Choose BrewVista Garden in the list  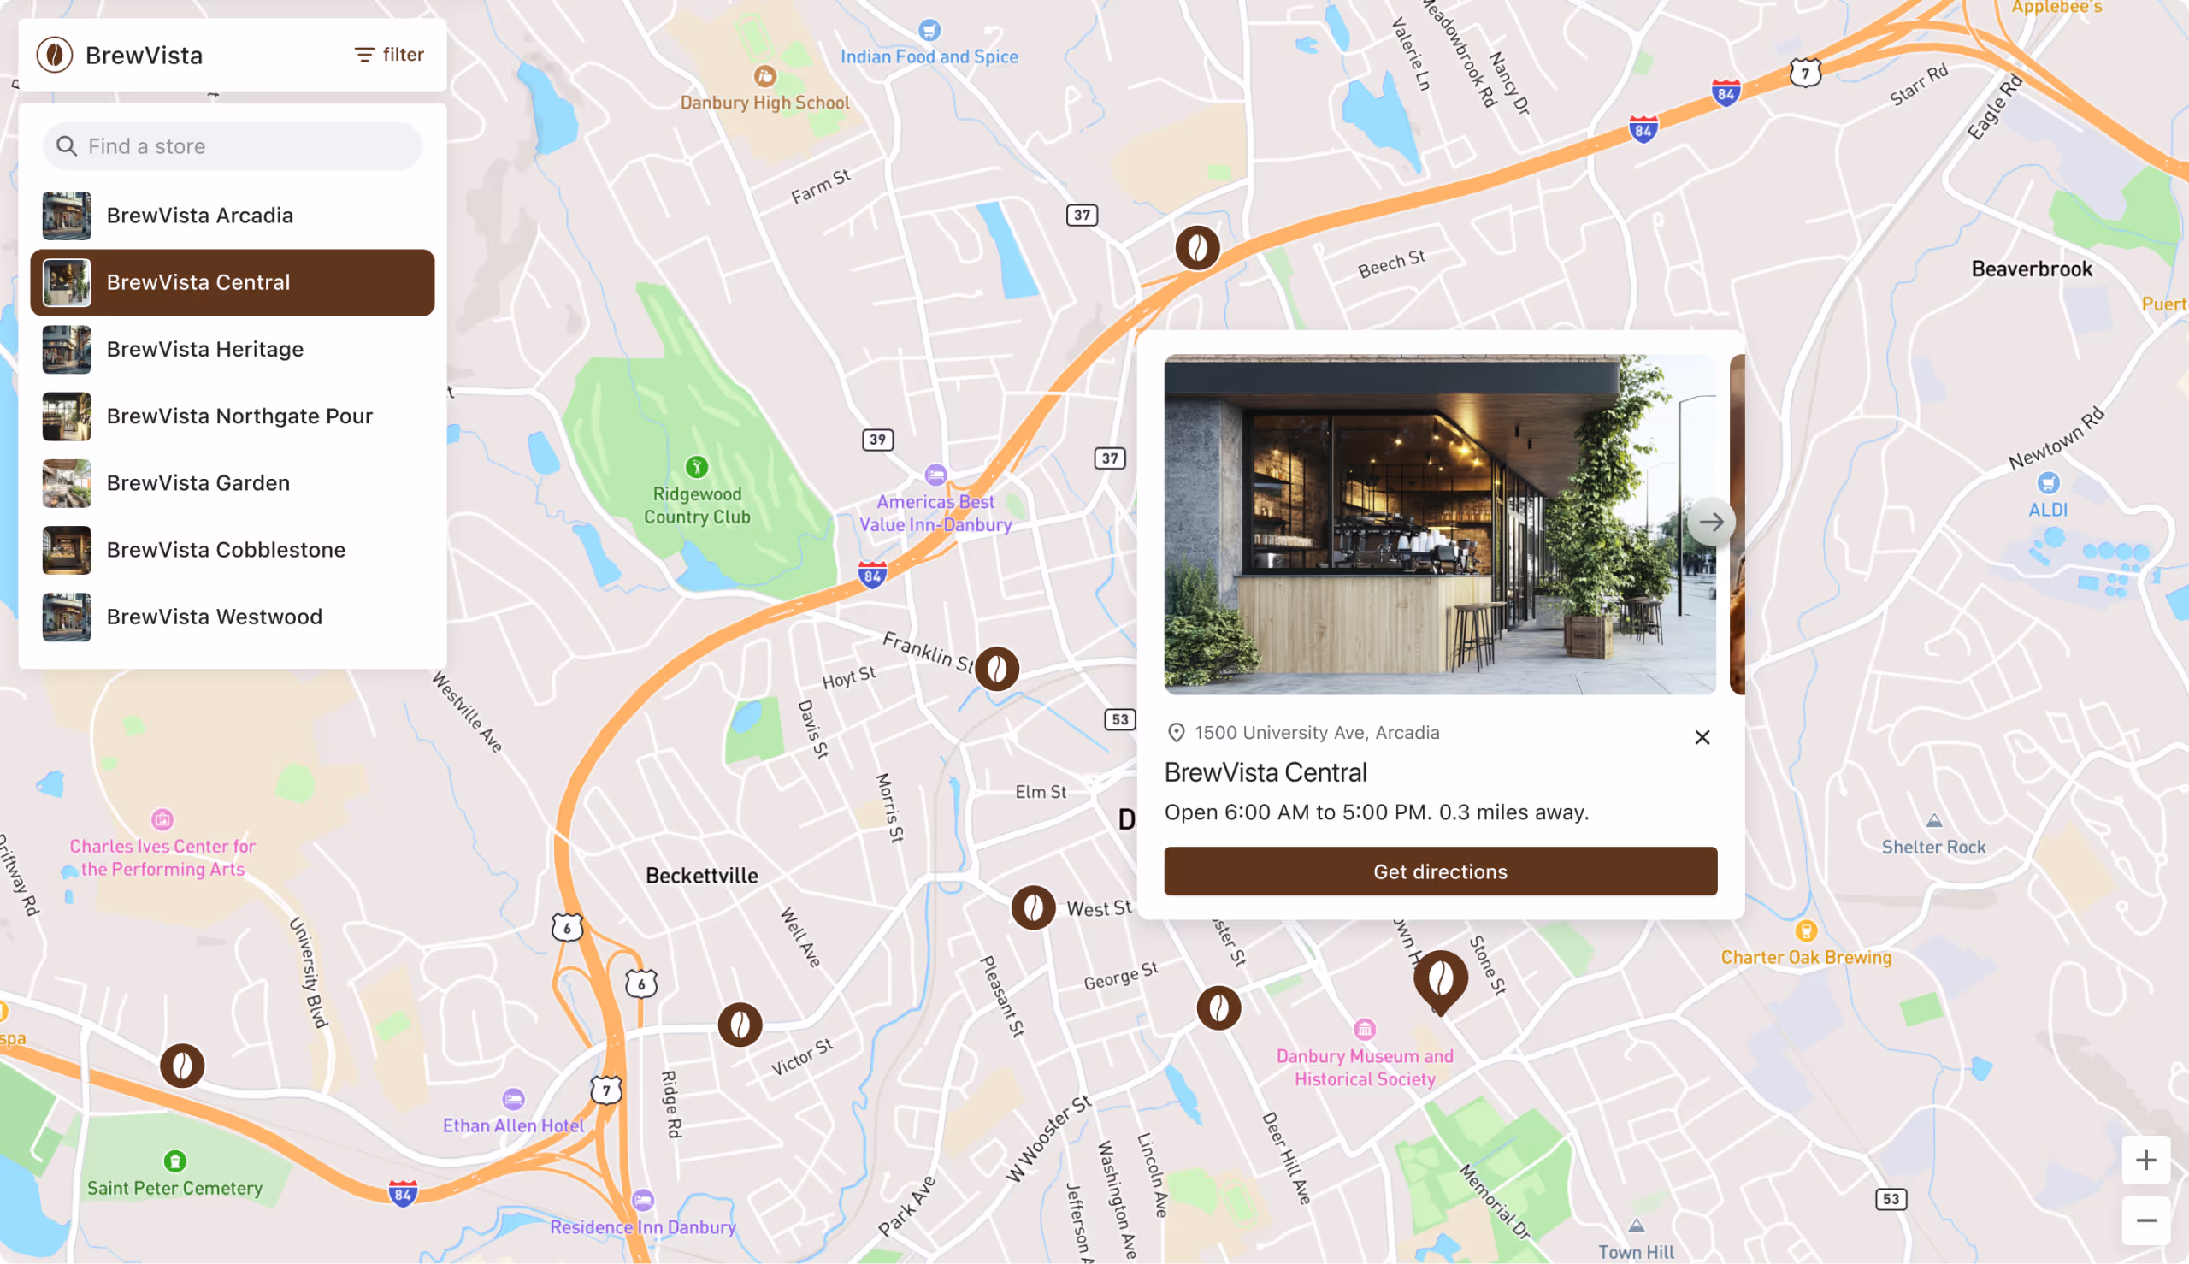tap(233, 482)
